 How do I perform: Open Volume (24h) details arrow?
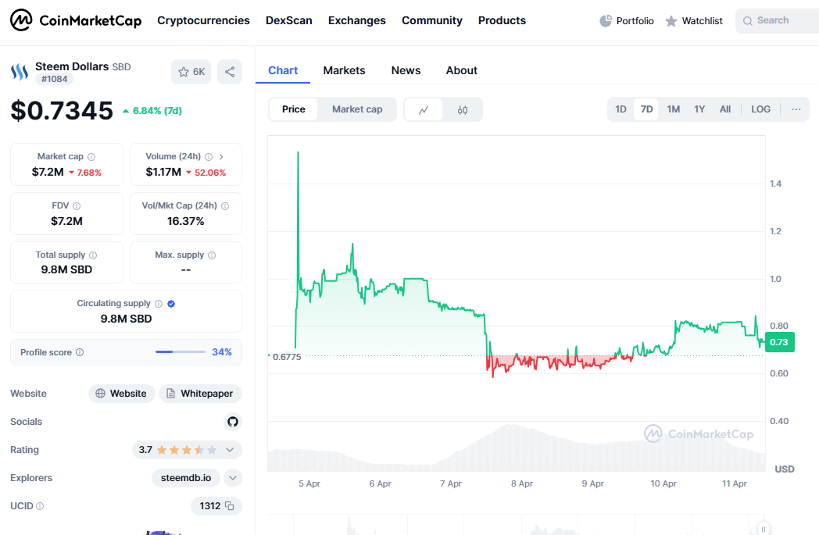[x=221, y=156]
